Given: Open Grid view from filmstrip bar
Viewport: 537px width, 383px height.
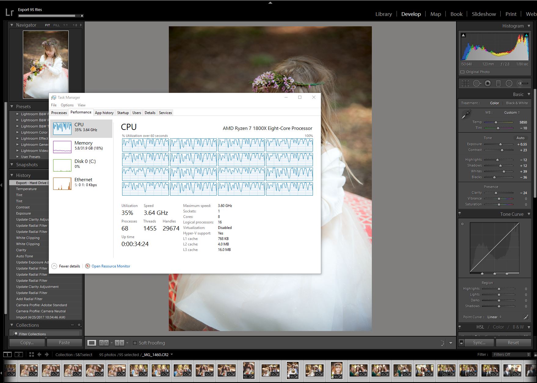Looking at the screenshot, I should (x=31, y=355).
